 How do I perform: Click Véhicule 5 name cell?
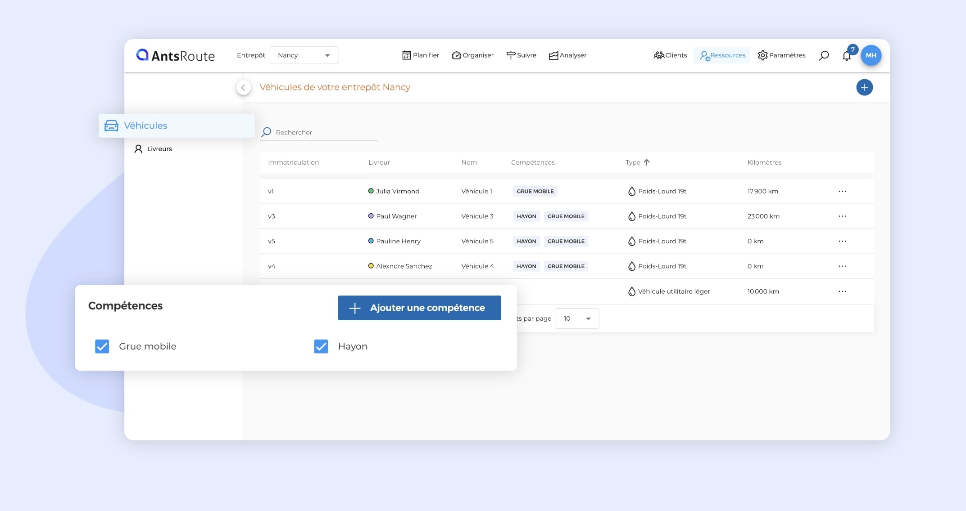pos(477,241)
